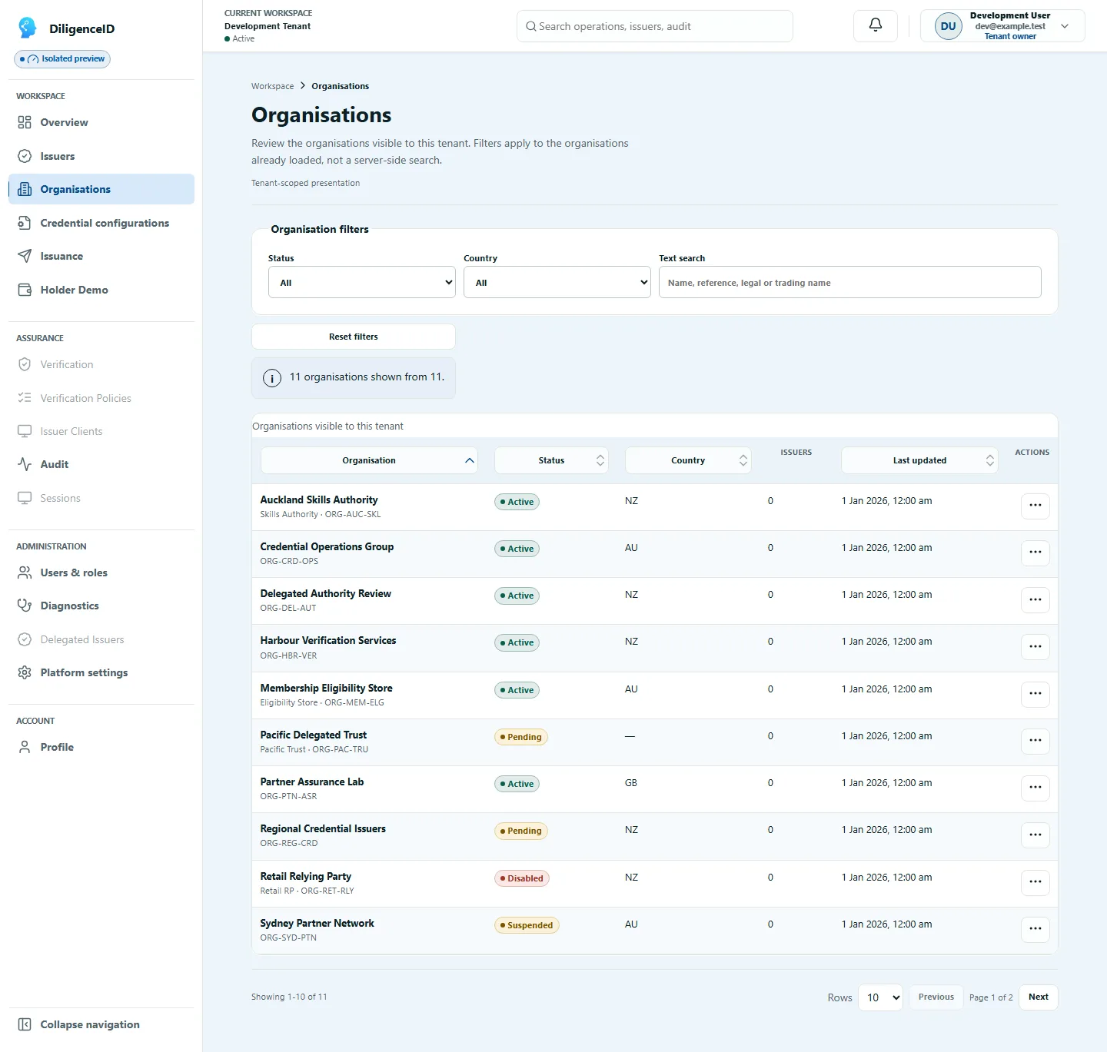Screen dimensions: 1107x1052
Task: Click the GB country cell
Action: pos(631,783)
